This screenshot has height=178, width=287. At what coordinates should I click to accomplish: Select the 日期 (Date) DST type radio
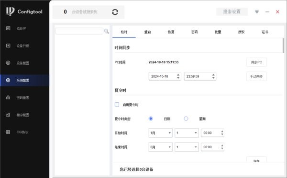(151, 119)
